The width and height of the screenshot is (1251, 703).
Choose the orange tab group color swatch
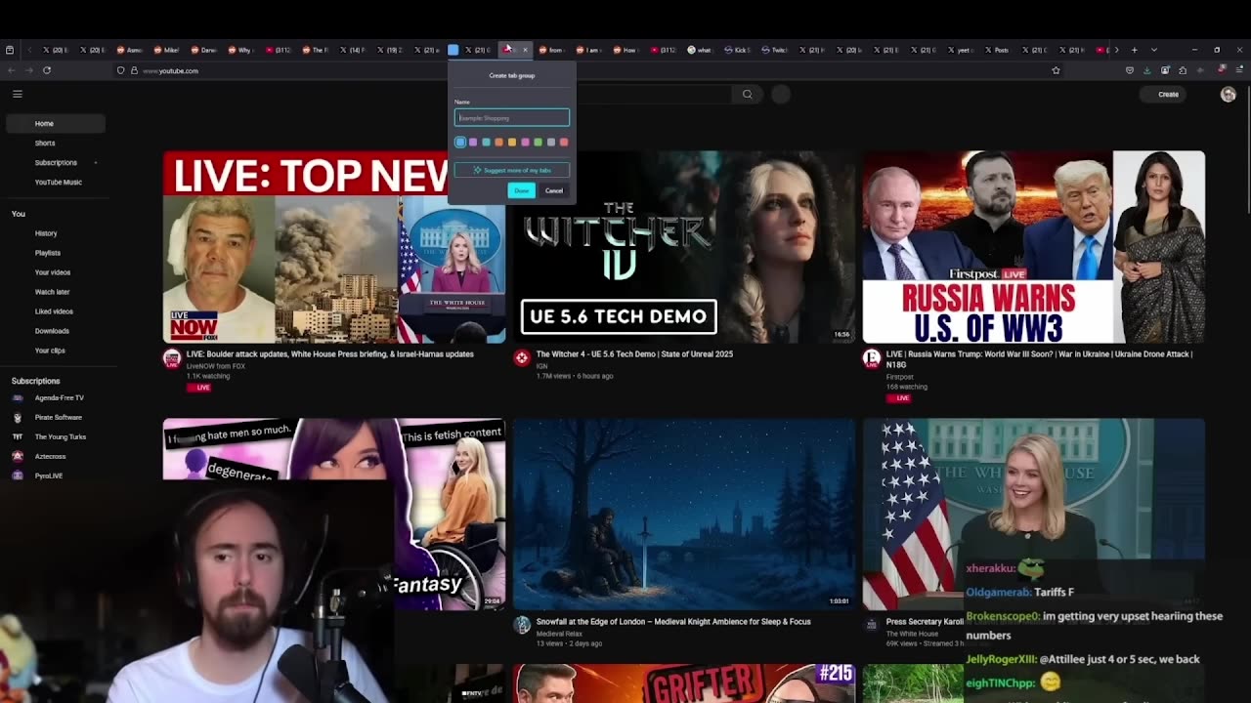pyautogui.click(x=498, y=143)
